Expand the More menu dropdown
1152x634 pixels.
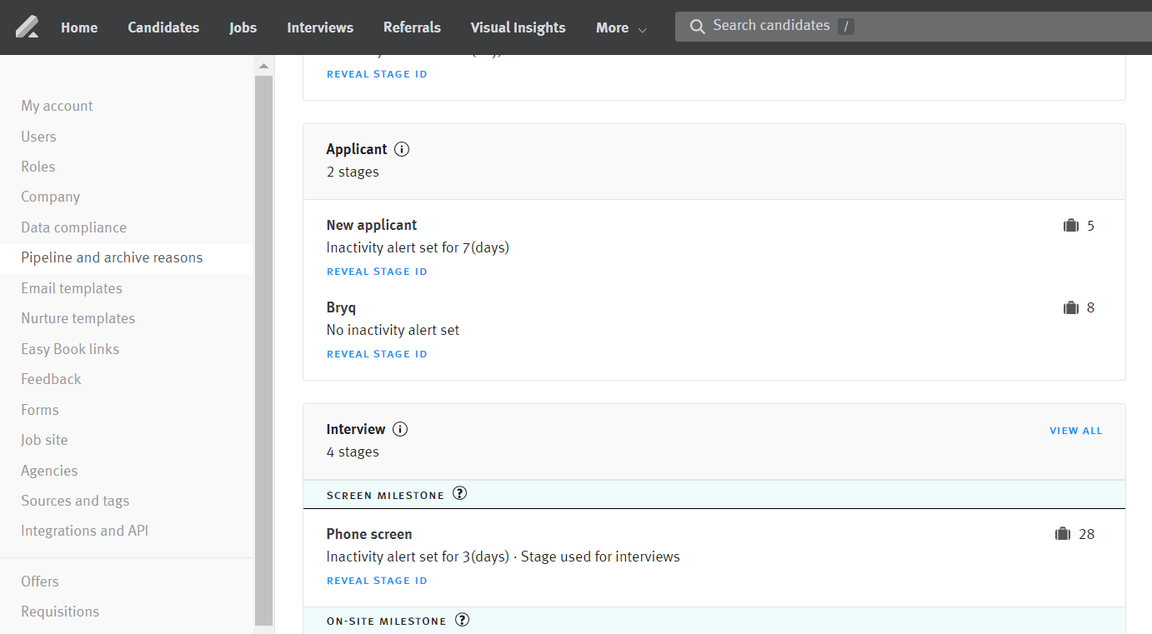pos(621,28)
